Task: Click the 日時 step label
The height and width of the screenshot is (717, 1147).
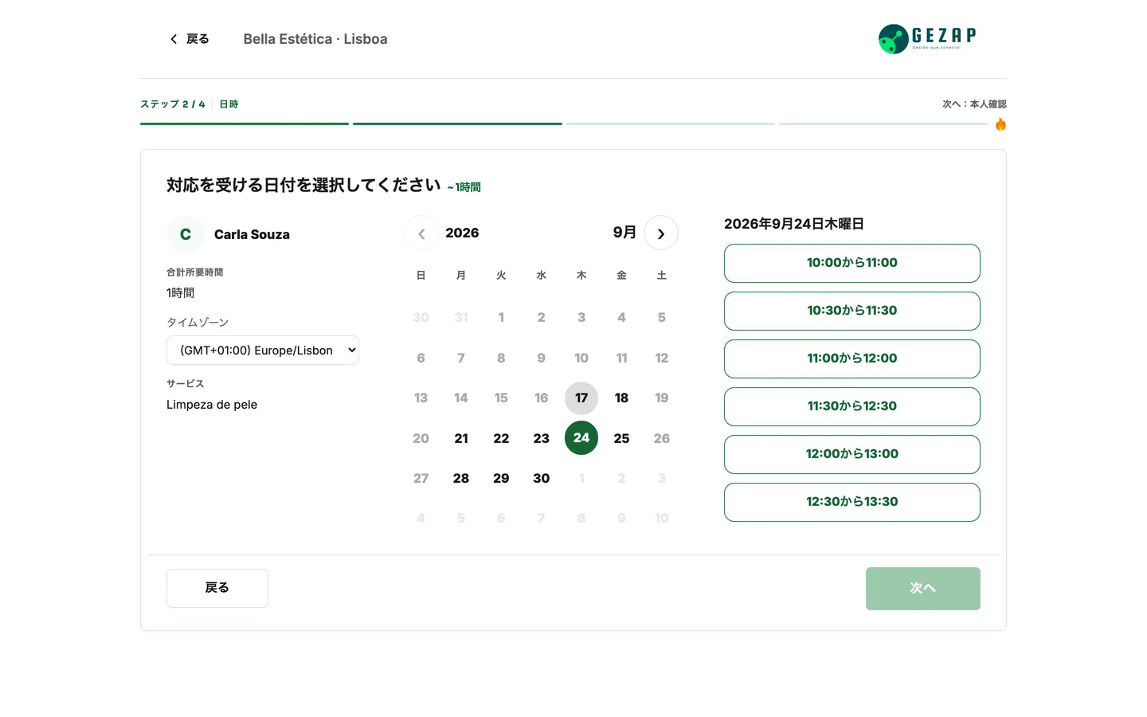Action: tap(229, 104)
